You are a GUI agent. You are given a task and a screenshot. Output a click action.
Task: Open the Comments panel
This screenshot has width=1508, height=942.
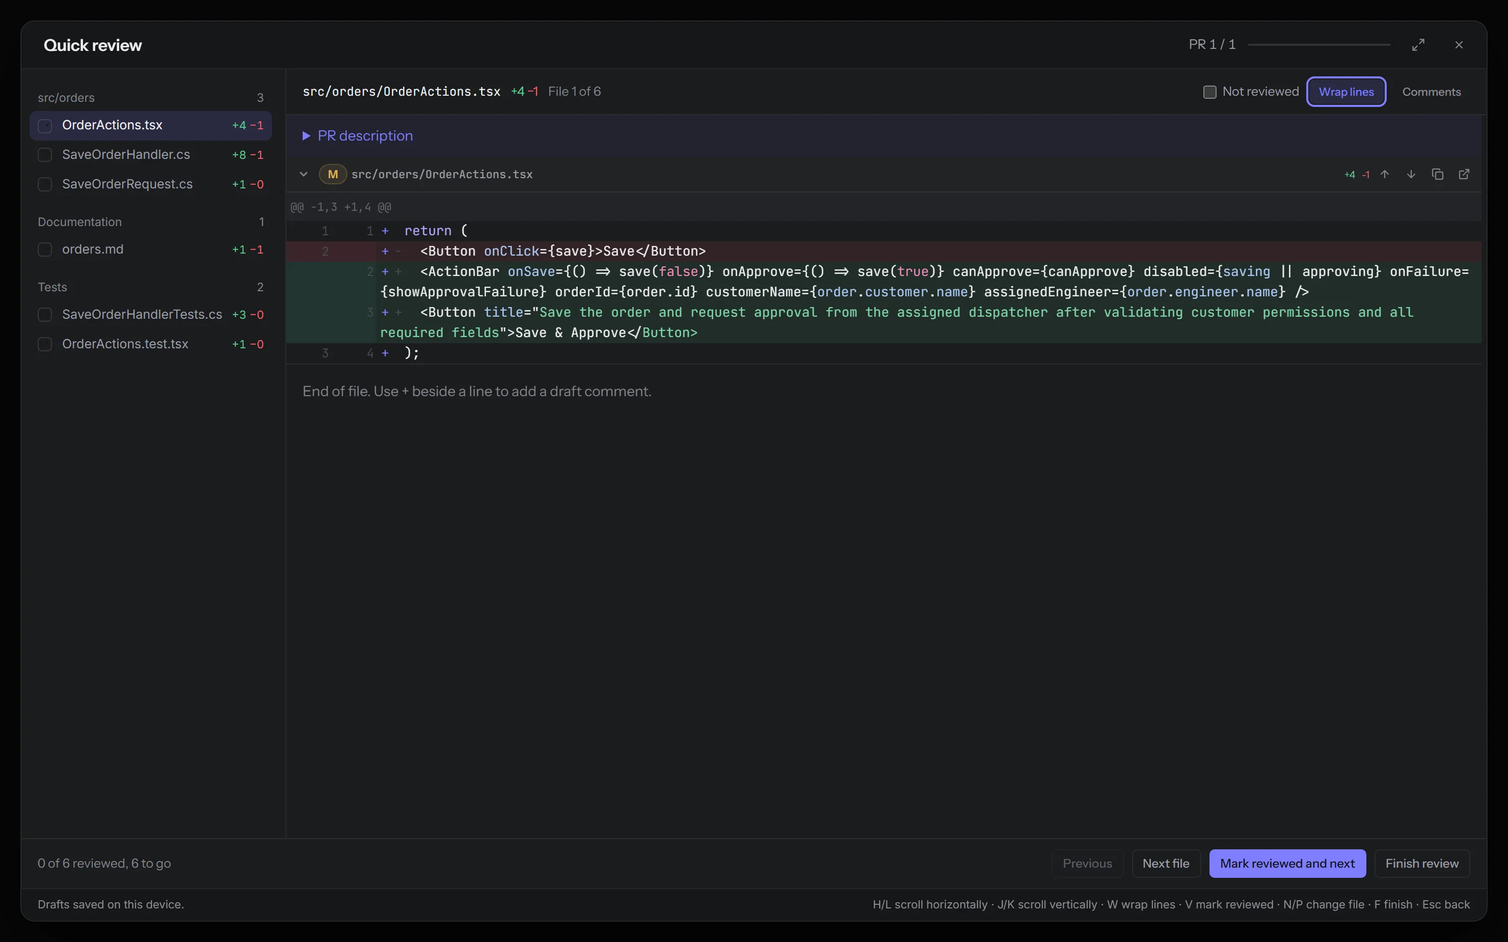[x=1432, y=92]
